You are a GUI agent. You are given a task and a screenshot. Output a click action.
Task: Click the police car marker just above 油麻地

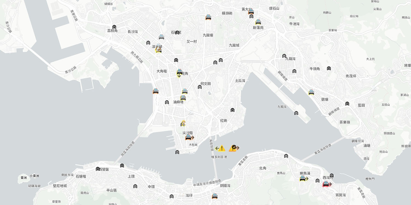click(183, 98)
